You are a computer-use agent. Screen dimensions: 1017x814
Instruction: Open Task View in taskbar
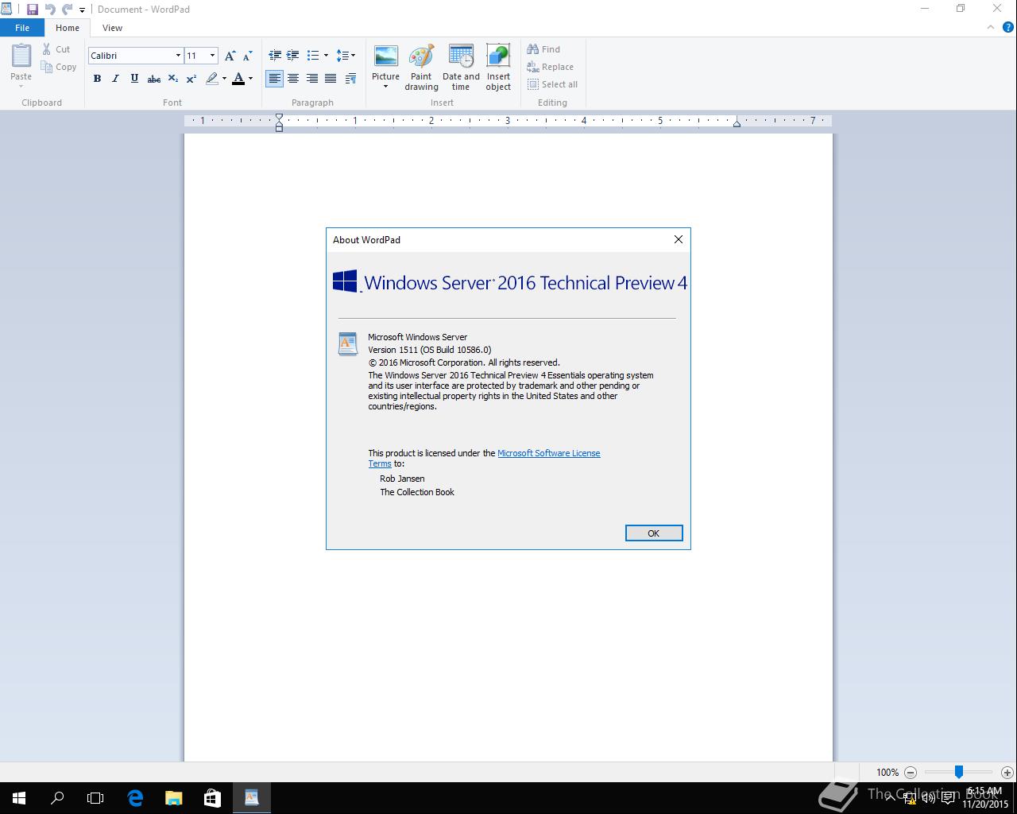point(95,798)
